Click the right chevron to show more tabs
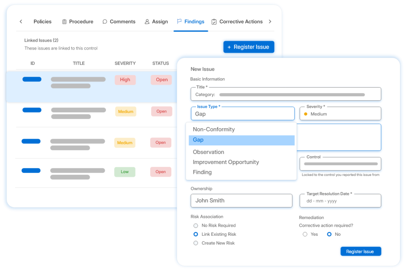 270,21
